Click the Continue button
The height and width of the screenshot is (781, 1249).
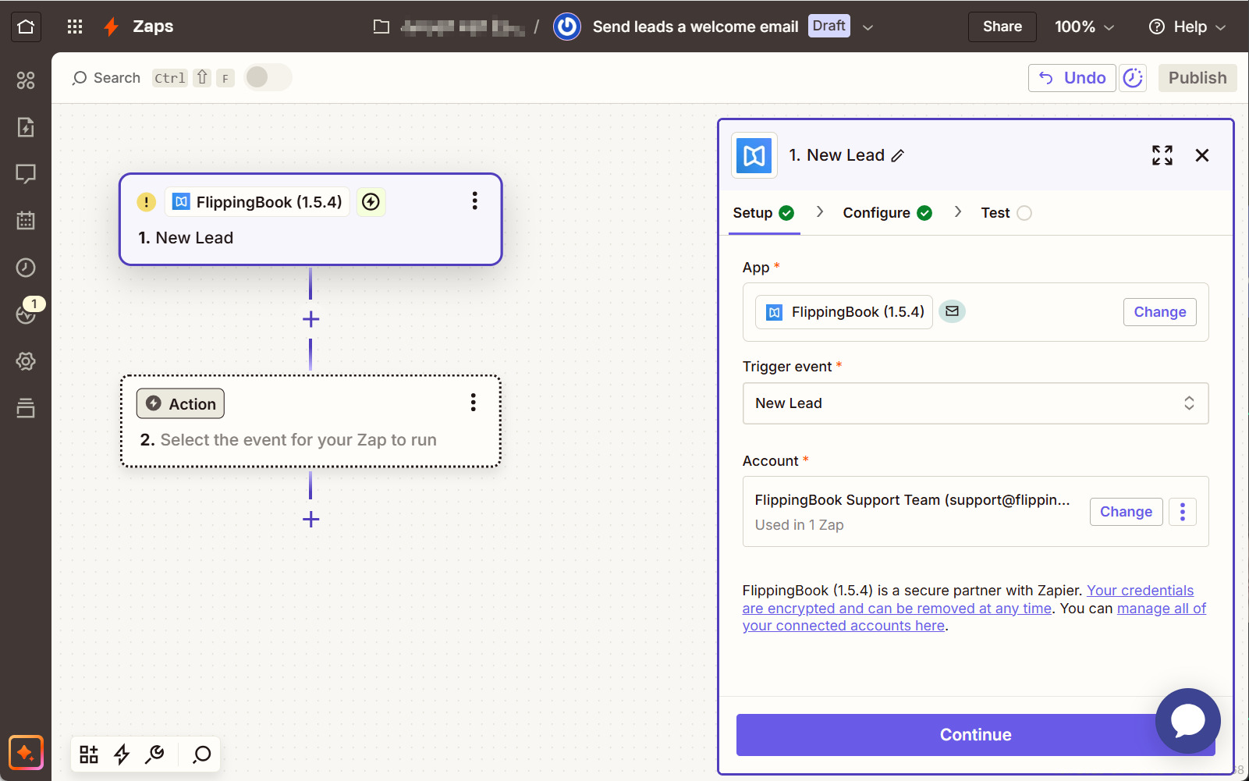pyautogui.click(x=975, y=735)
